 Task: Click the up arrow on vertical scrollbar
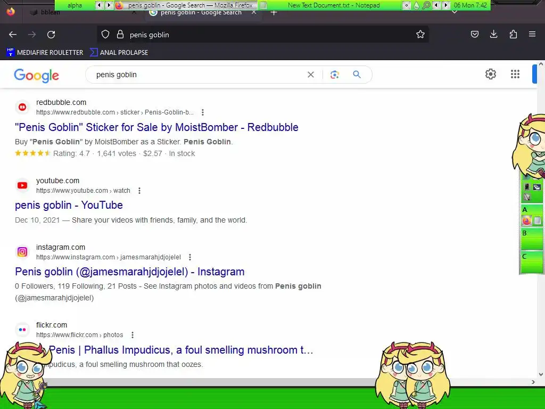coord(541,64)
